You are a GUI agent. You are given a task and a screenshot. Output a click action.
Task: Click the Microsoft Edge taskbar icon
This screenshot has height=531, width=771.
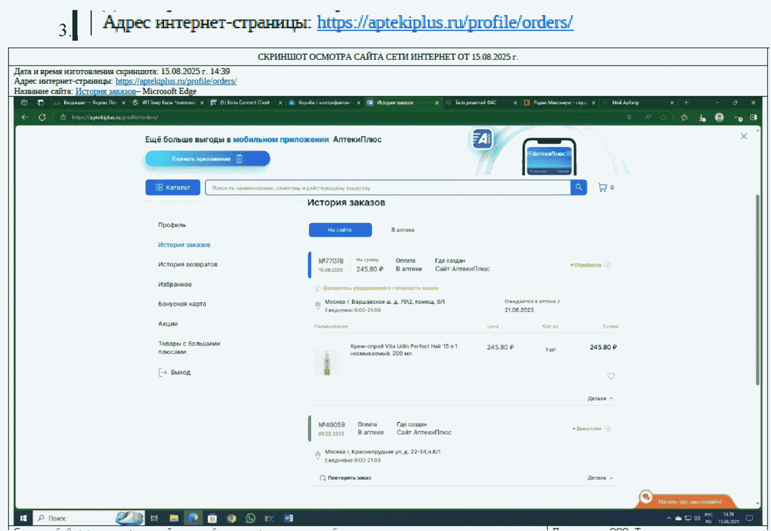[193, 518]
